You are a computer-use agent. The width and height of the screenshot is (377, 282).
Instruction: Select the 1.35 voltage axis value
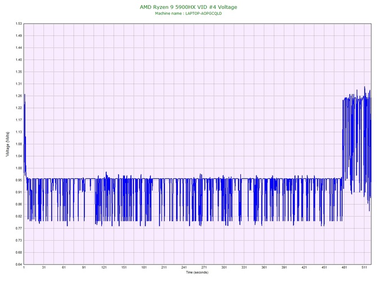tap(19, 72)
